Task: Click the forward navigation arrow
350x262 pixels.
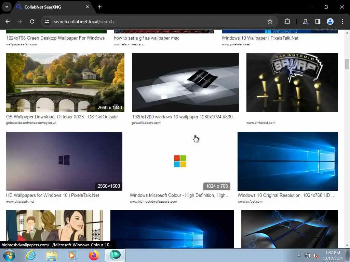Action: [20, 21]
